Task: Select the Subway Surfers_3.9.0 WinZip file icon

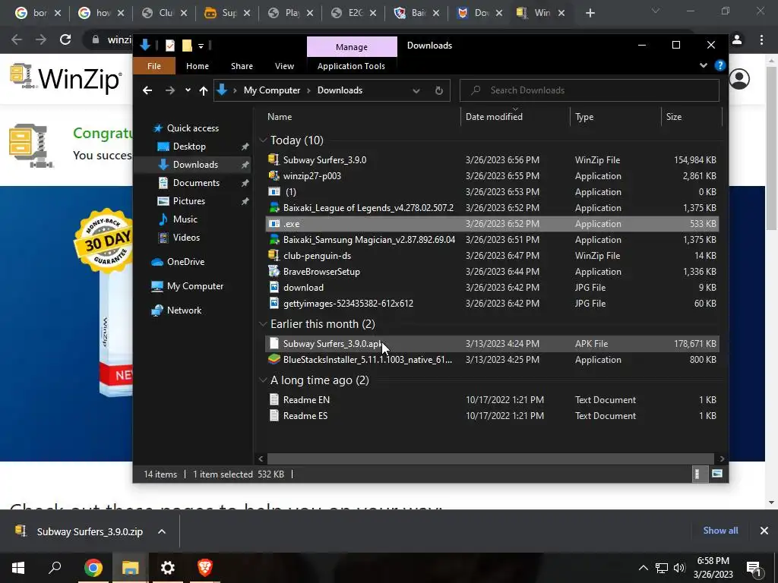Action: point(274,159)
